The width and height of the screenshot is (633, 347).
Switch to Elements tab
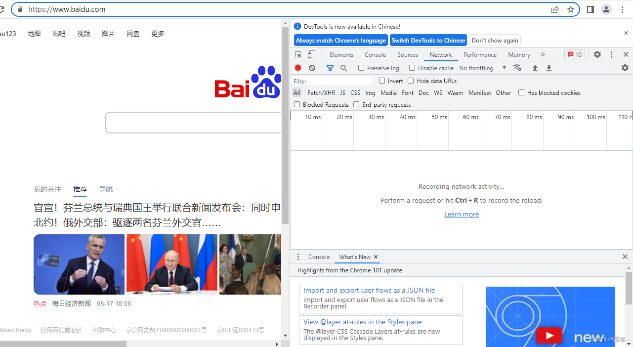pos(341,55)
